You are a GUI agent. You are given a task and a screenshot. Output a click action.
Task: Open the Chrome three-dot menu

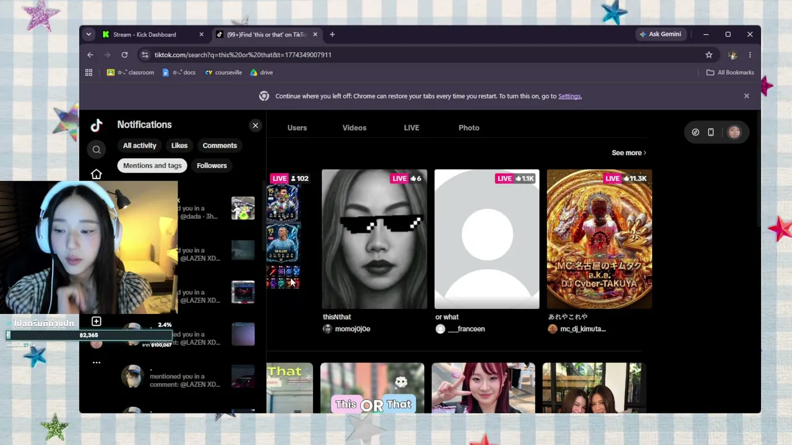(750, 55)
